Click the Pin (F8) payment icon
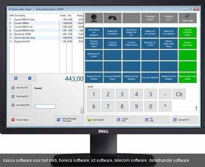This screenshot has width=205, height=167. click(147, 120)
